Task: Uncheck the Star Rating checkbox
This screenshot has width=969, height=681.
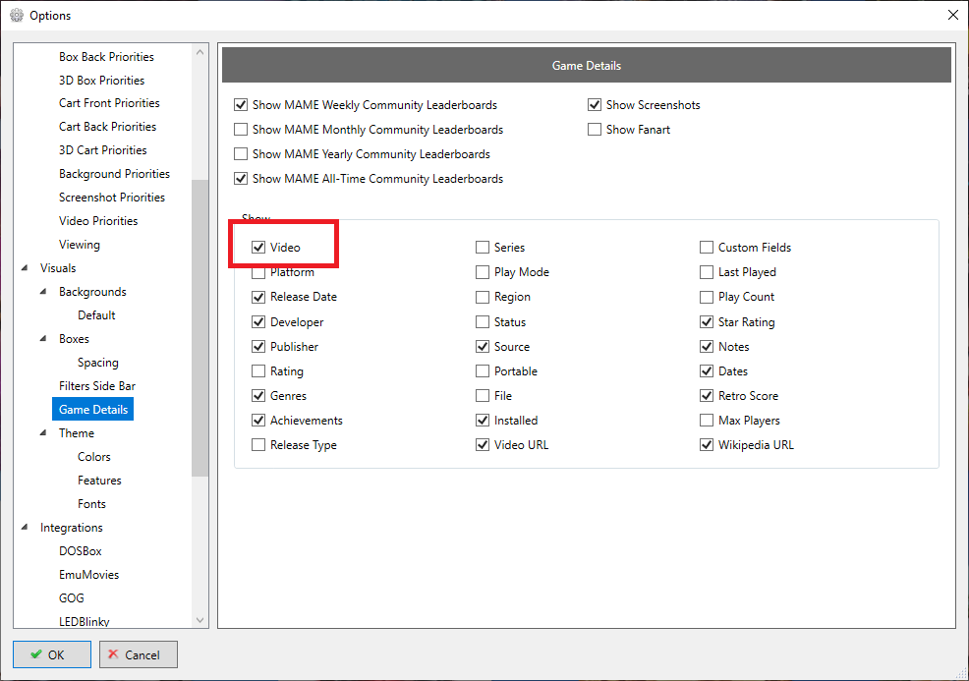Action: coord(707,322)
